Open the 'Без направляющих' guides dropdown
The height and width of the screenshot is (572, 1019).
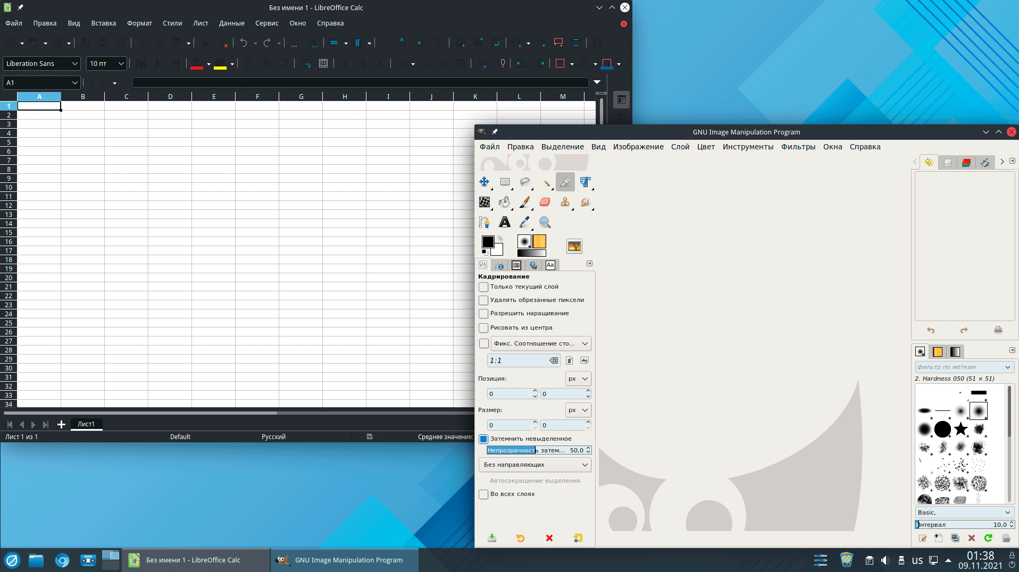click(534, 465)
